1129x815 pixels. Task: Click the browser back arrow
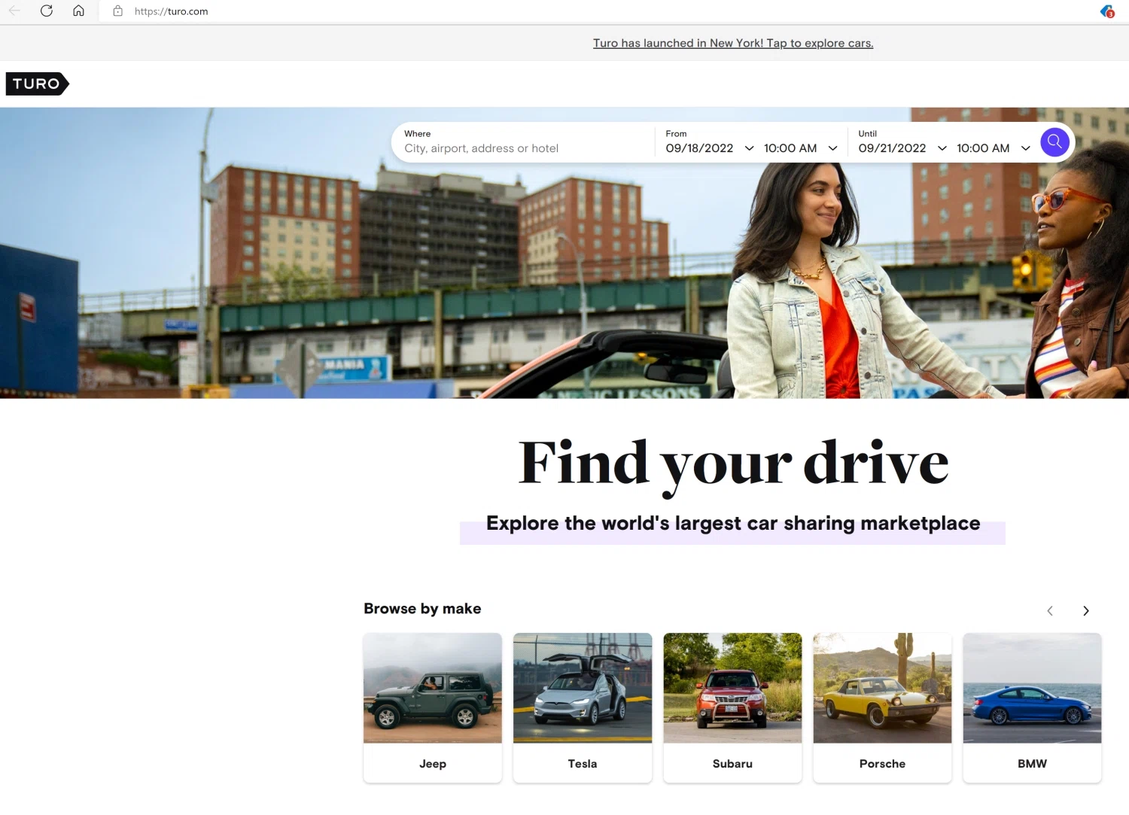14,11
